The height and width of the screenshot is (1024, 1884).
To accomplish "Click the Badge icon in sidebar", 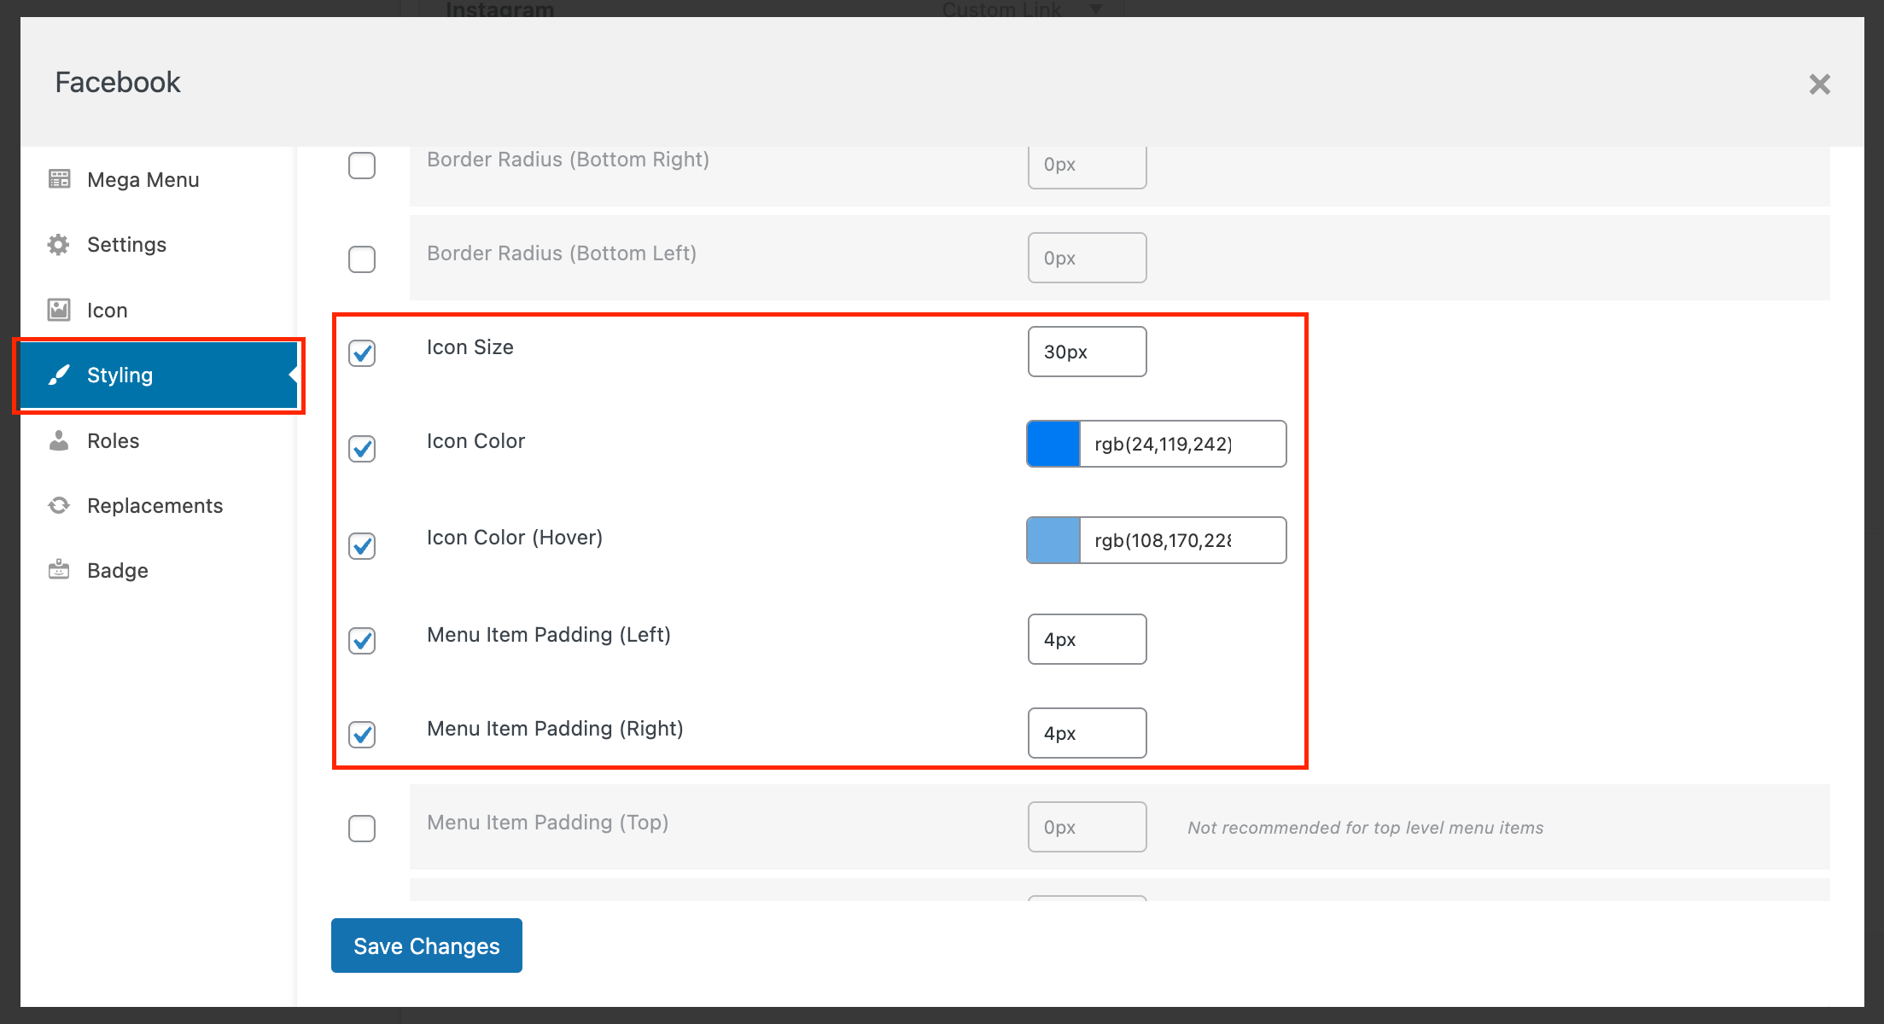I will [x=59, y=570].
